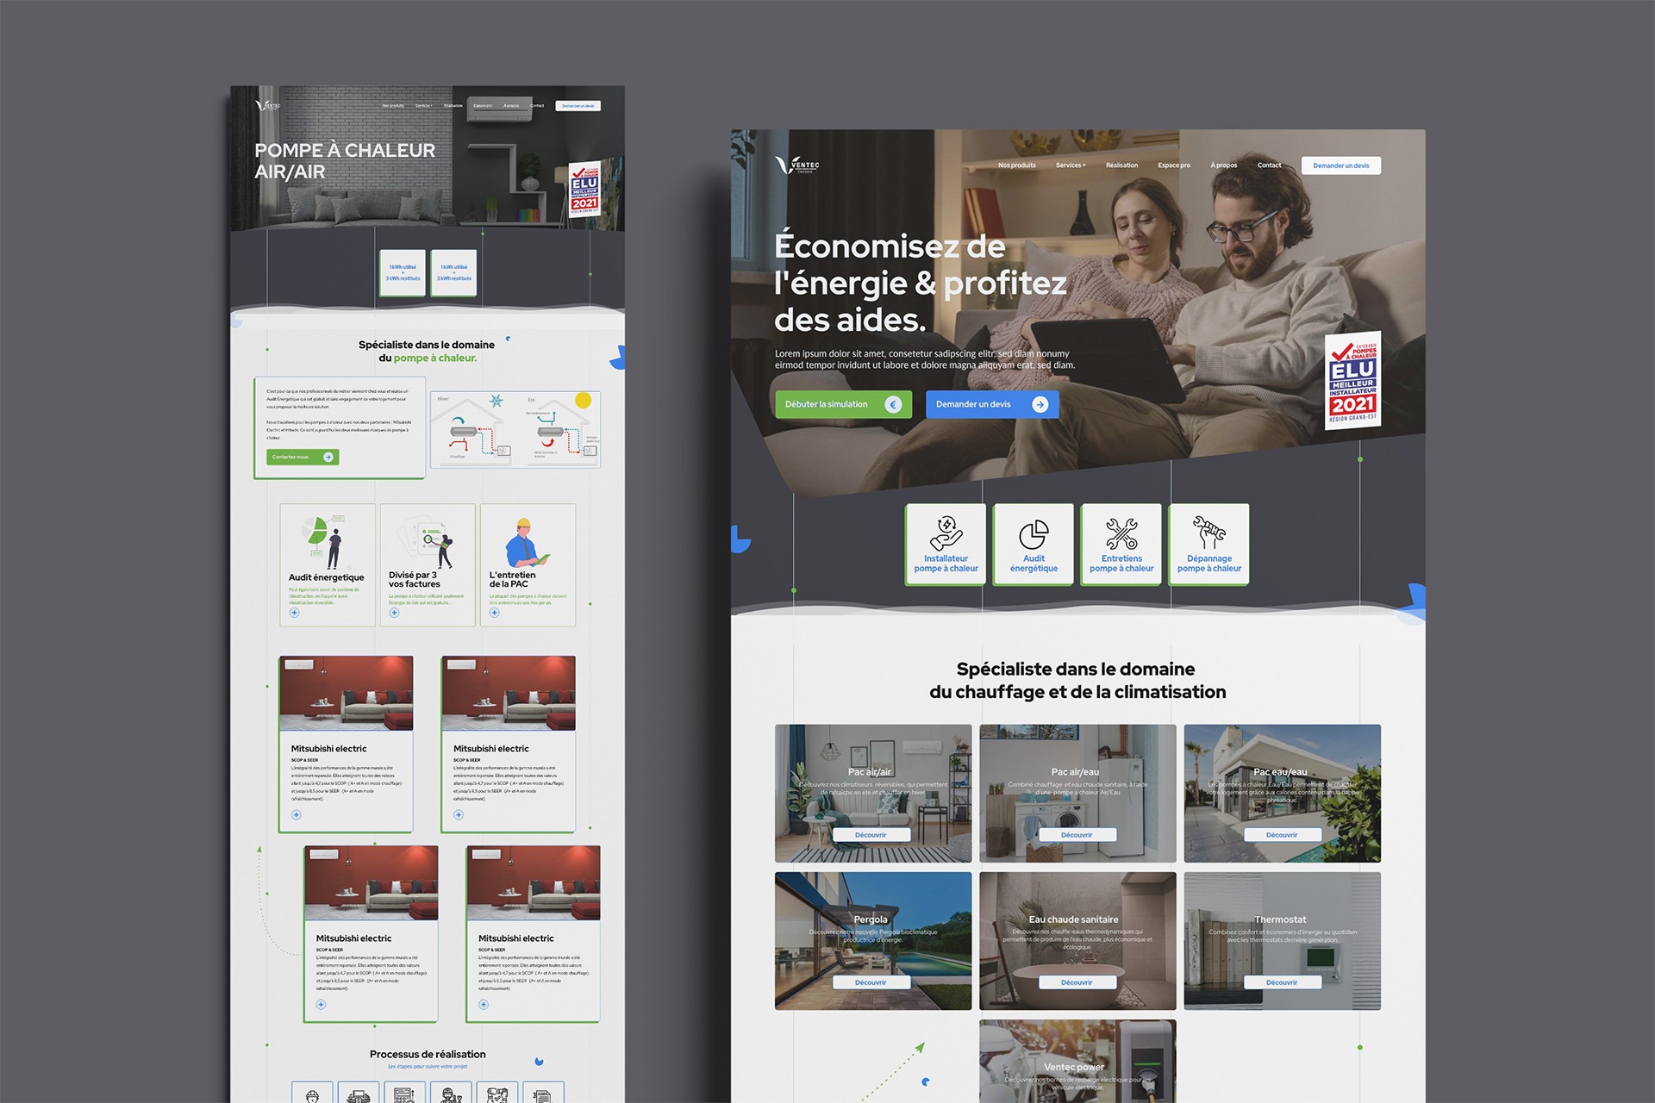Click the euro icon on Débuter la simulation
This screenshot has width=1655, height=1103.
click(x=893, y=404)
